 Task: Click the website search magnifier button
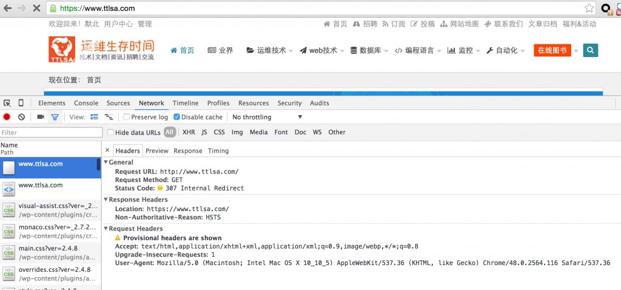coord(591,50)
